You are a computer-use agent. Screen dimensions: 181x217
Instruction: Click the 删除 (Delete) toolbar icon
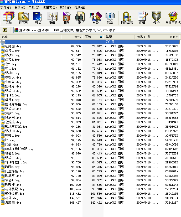(x=66, y=18)
